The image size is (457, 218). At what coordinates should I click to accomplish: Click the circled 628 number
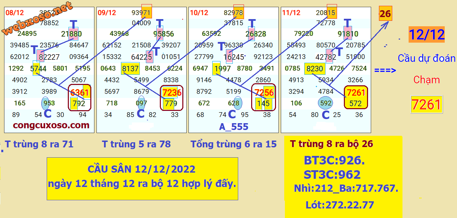pyautogui.click(x=234, y=103)
